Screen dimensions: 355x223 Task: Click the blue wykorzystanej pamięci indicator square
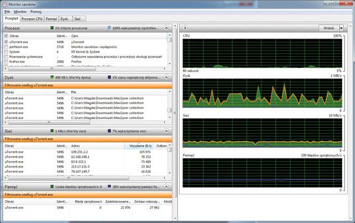[109, 187]
